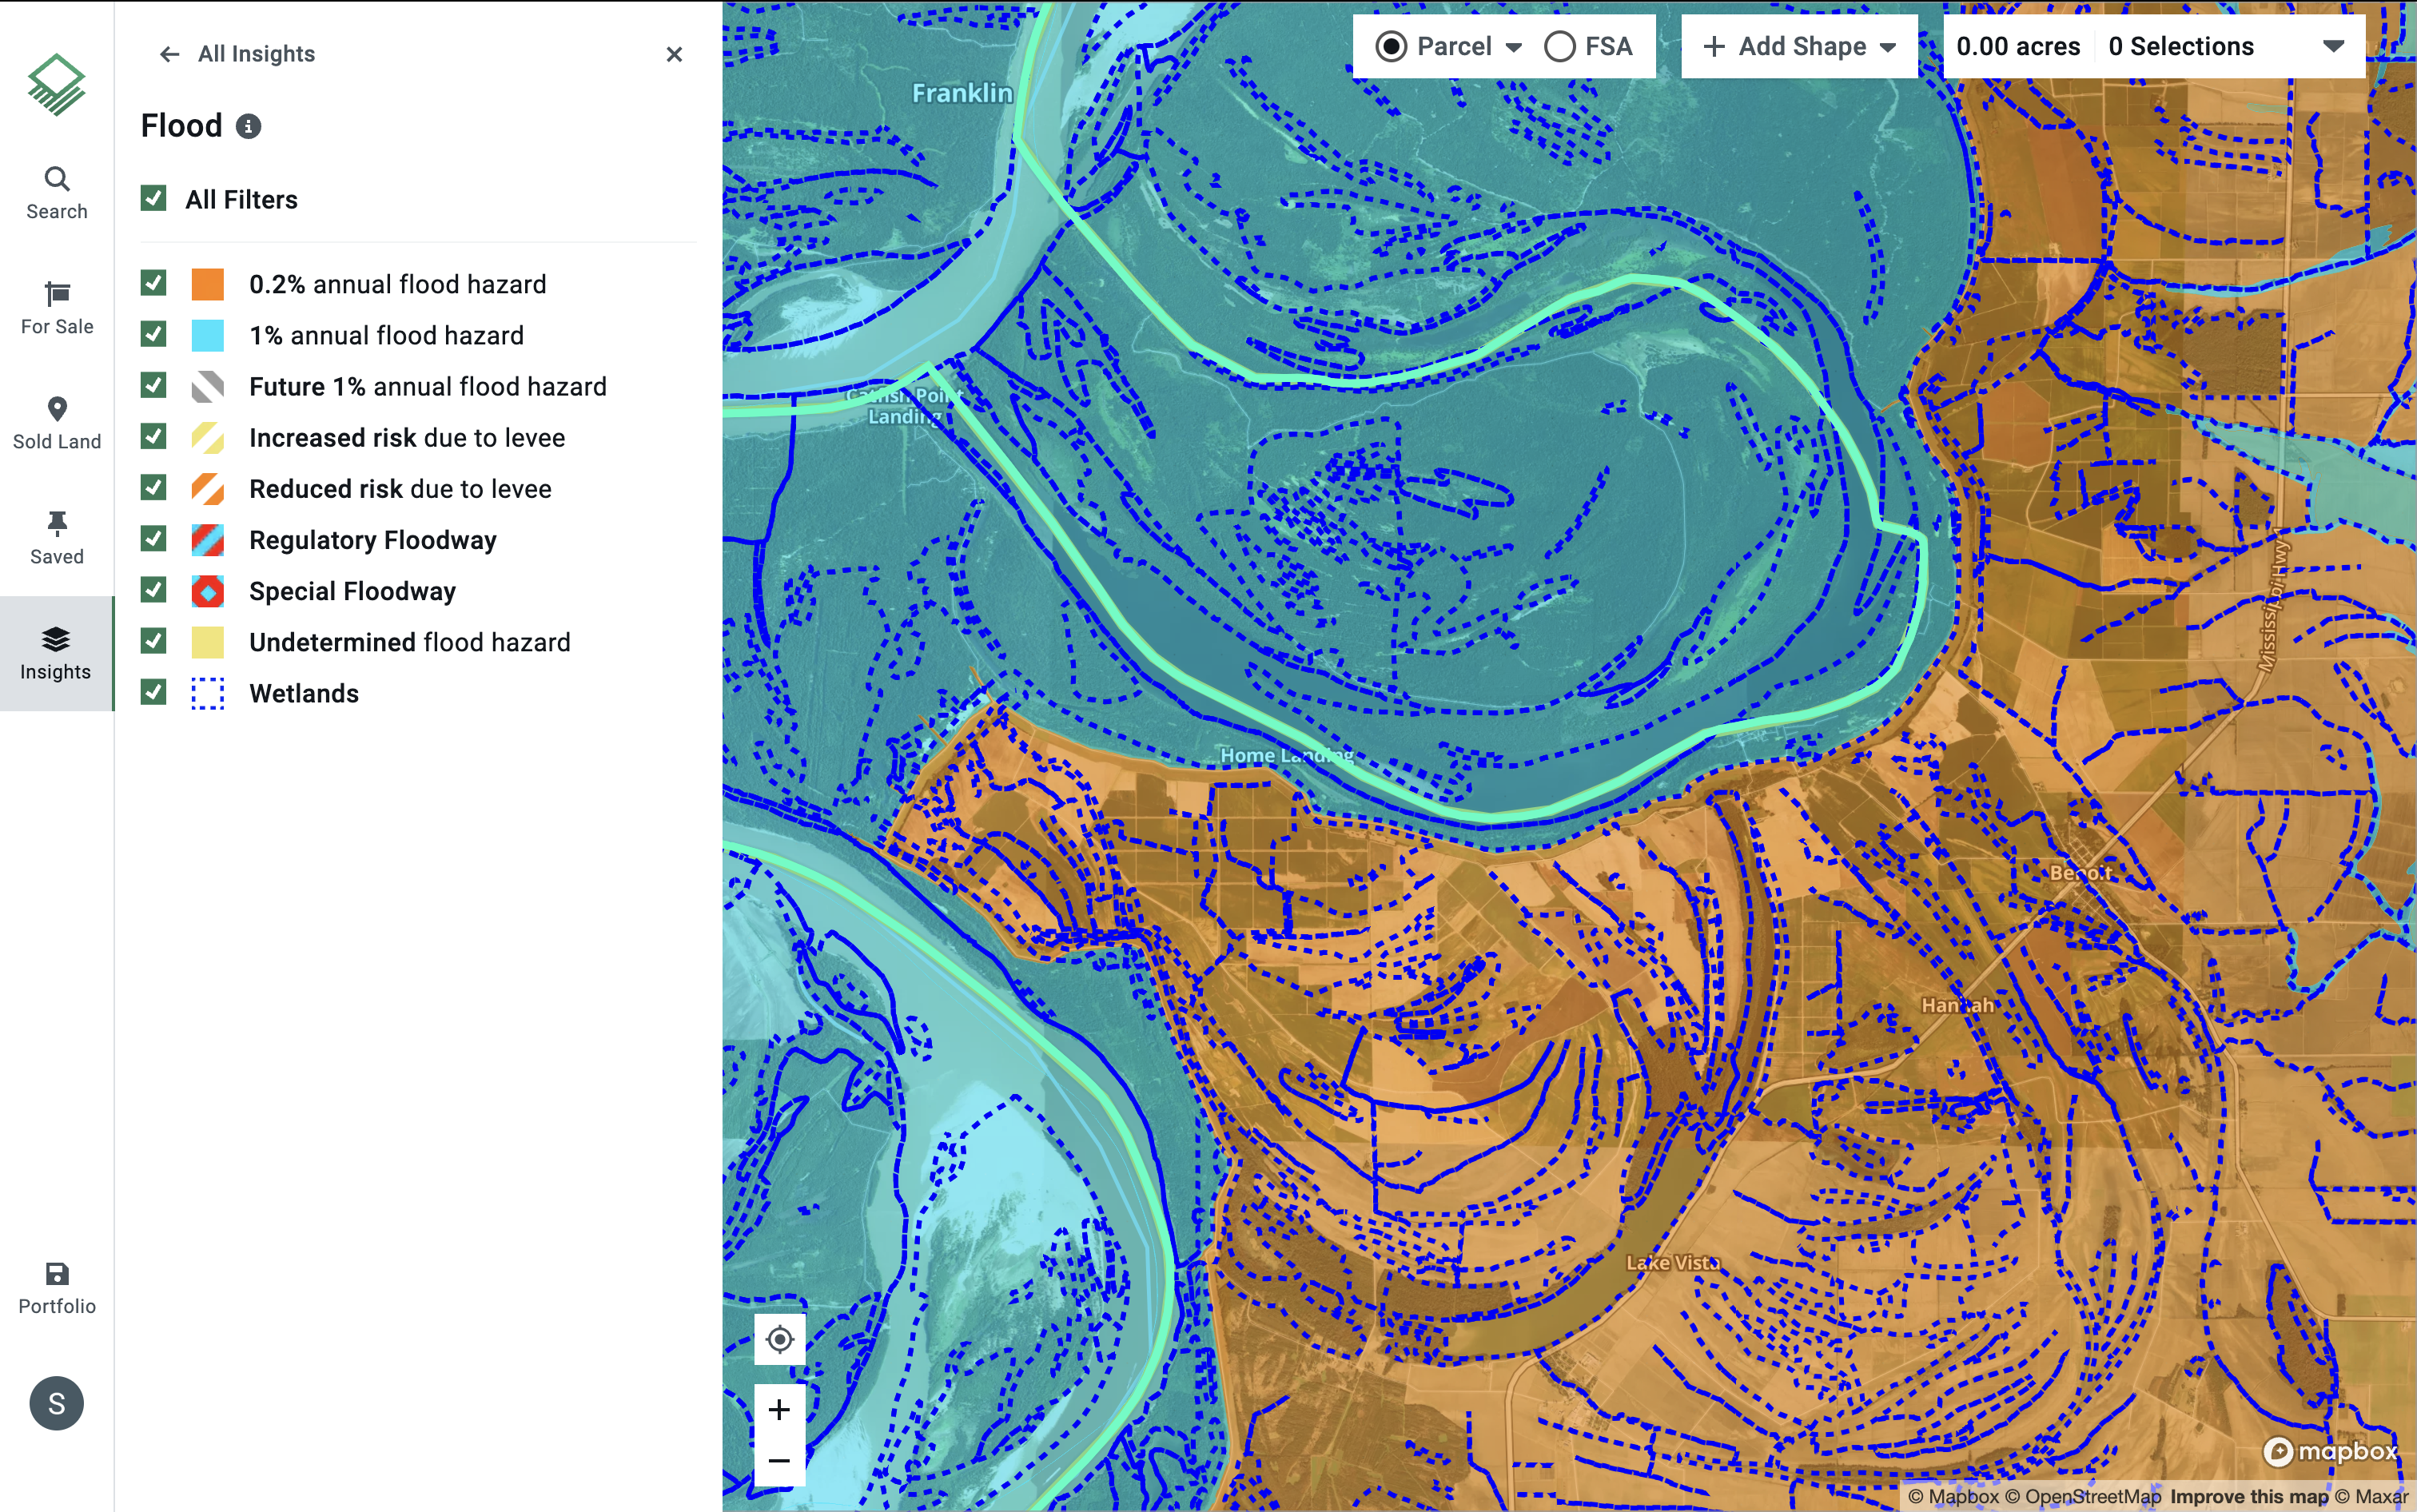Select the FSA radio button
2417x1512 pixels.
1559,46
